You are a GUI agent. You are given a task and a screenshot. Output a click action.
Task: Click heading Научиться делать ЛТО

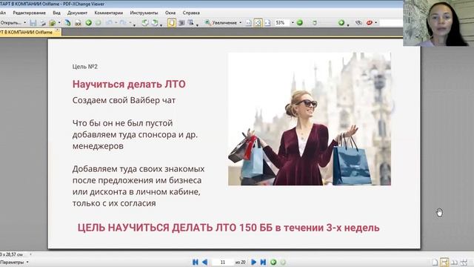[x=129, y=84]
